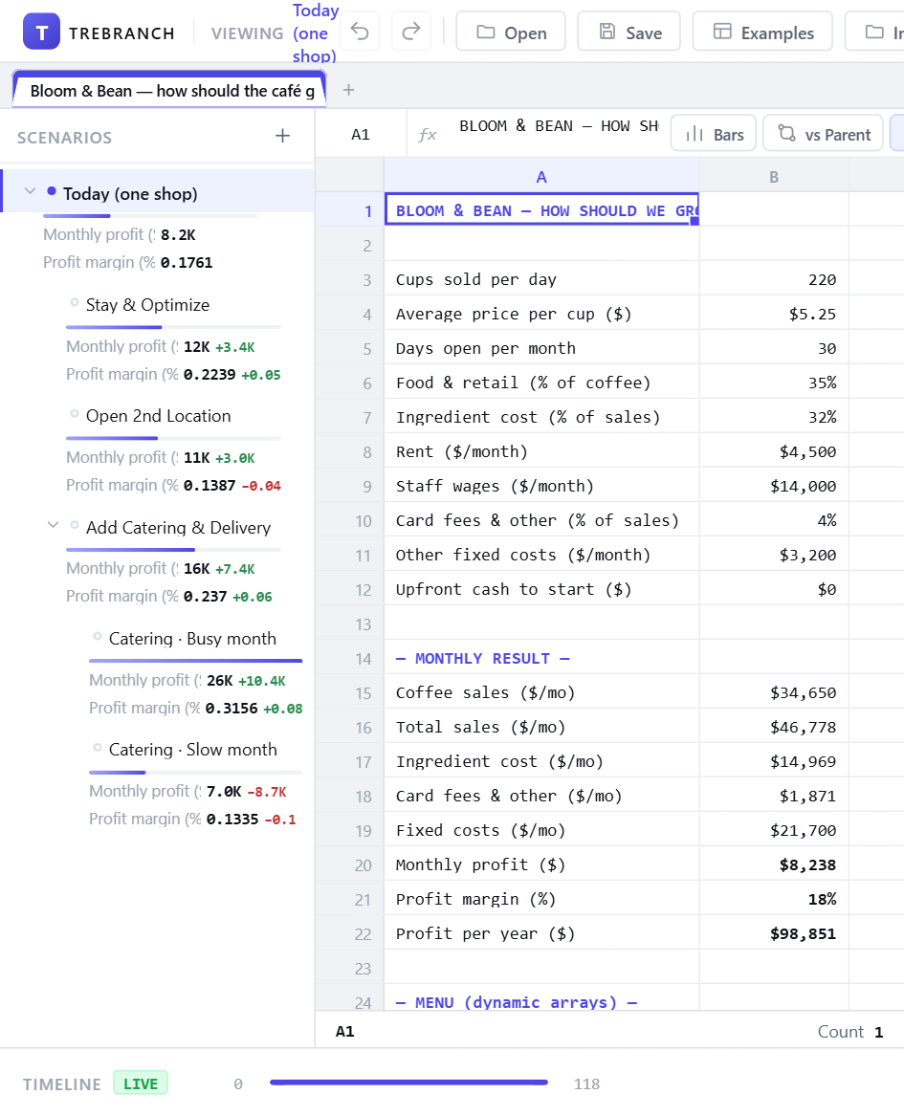Click the MENU (dynamic arrays) heading cell
The height and width of the screenshot is (1116, 904).
pos(541,999)
